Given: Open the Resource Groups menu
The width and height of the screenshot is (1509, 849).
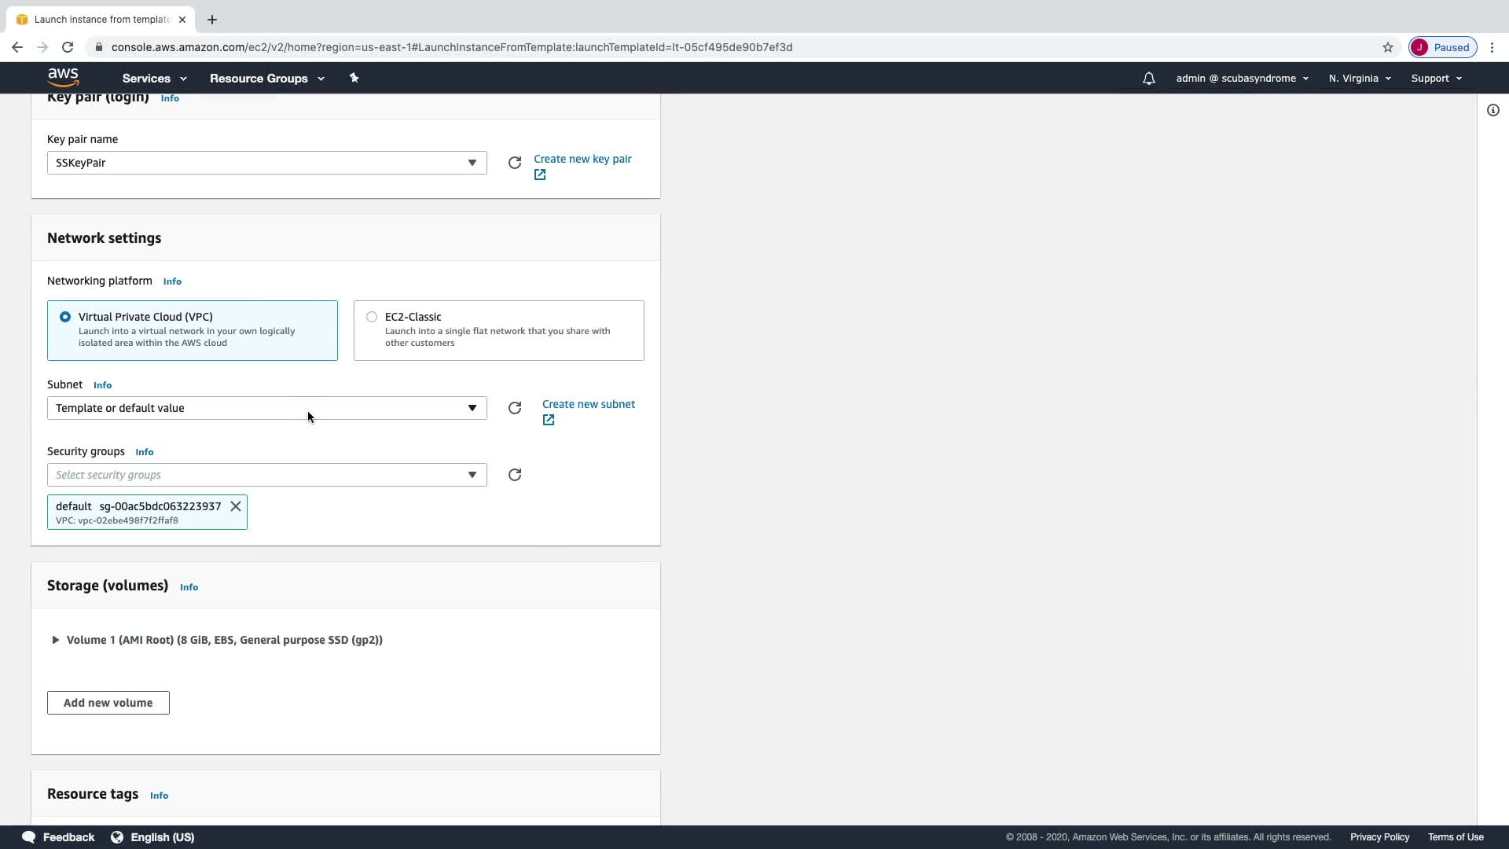Looking at the screenshot, I should (266, 79).
